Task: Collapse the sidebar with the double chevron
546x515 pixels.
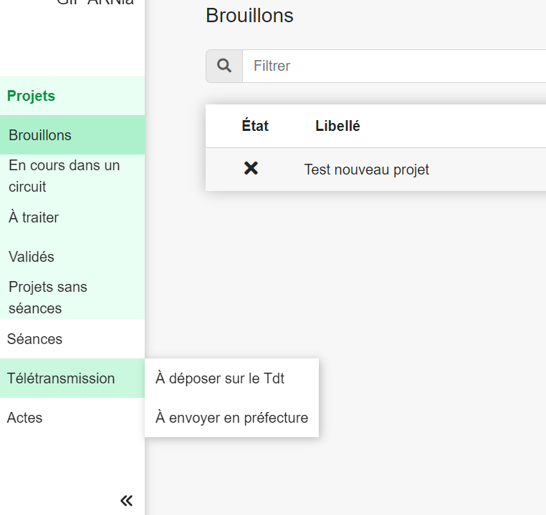Action: (x=127, y=501)
